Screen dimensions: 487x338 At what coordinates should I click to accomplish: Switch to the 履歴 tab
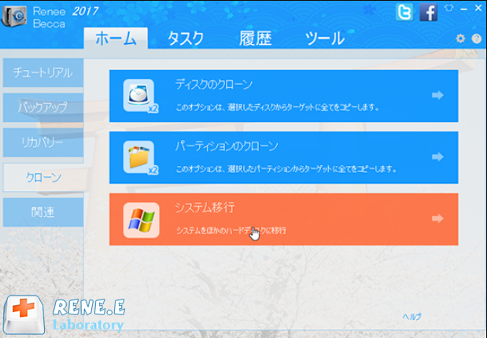tap(256, 39)
